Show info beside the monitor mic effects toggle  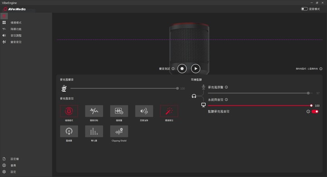pyautogui.click(x=308, y=112)
